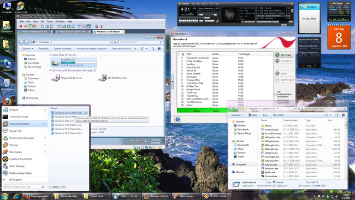355x200 pixels.
Task: Click the Search System Tools field
Action: 325,109
